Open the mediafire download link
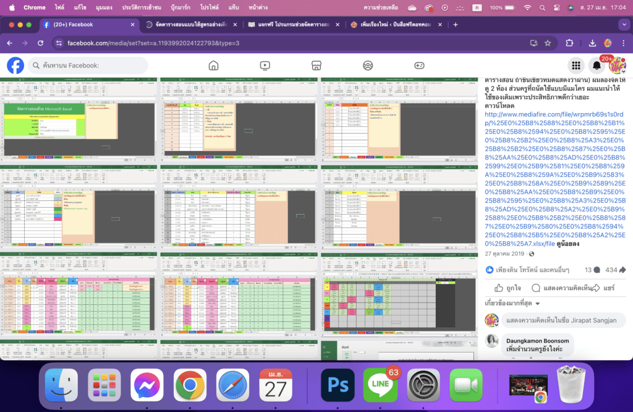The width and height of the screenshot is (633, 412). (x=555, y=179)
